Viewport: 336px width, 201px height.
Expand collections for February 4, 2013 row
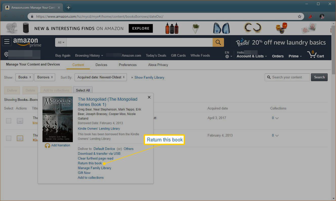pyautogui.click(x=275, y=136)
